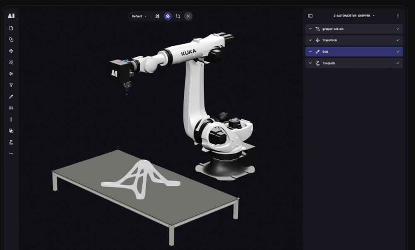Expand the gripper-aib.aib tree item

[310, 29]
